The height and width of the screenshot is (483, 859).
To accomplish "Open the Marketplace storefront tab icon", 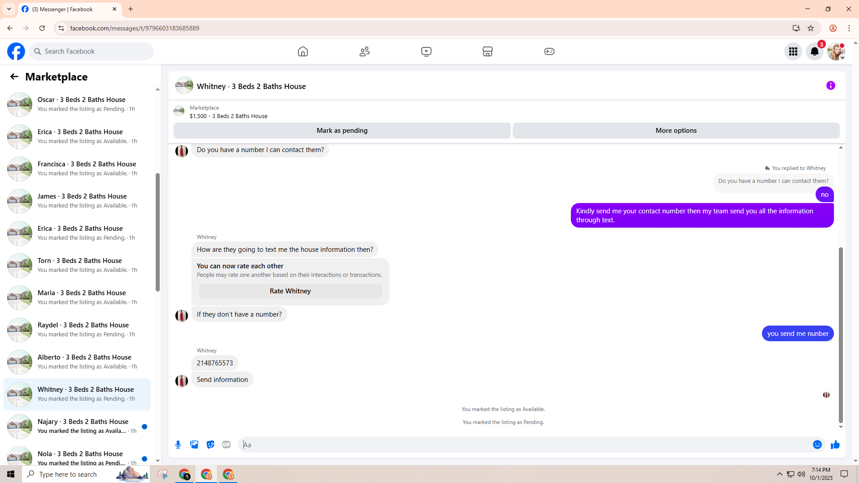I will [488, 51].
